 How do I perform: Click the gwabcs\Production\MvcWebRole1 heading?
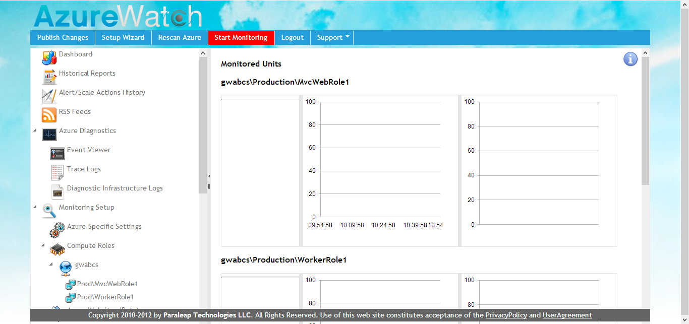click(x=285, y=82)
